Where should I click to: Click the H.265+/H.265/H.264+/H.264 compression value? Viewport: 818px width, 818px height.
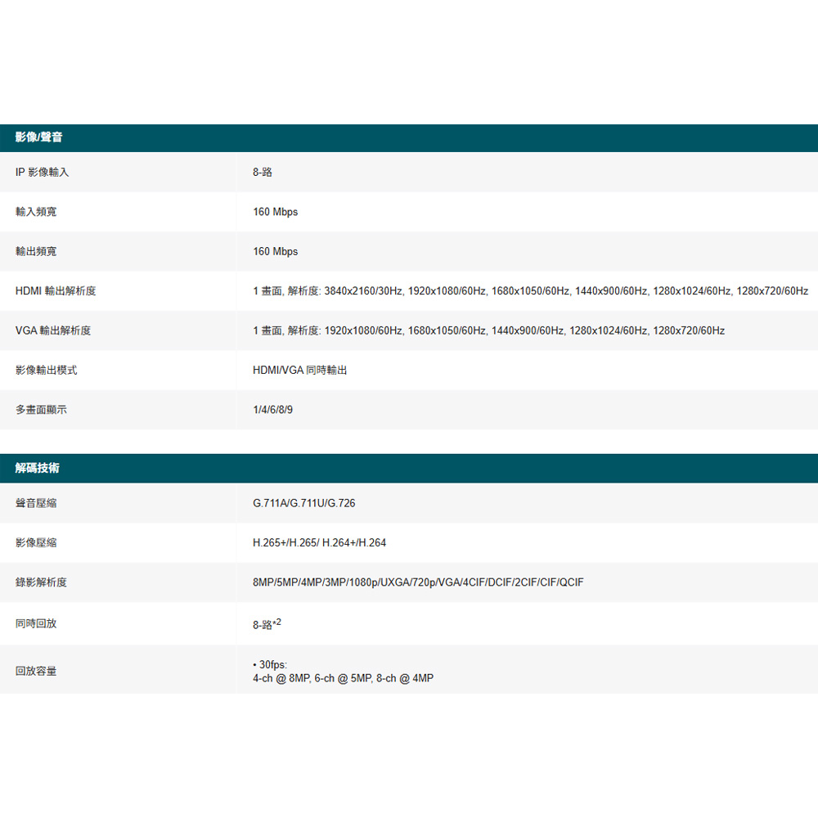click(x=319, y=543)
